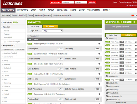Viewport: 137px width, 104px height.
Task: Click sidebar star for Pablo Andu. match
Action: [x=136, y=59]
